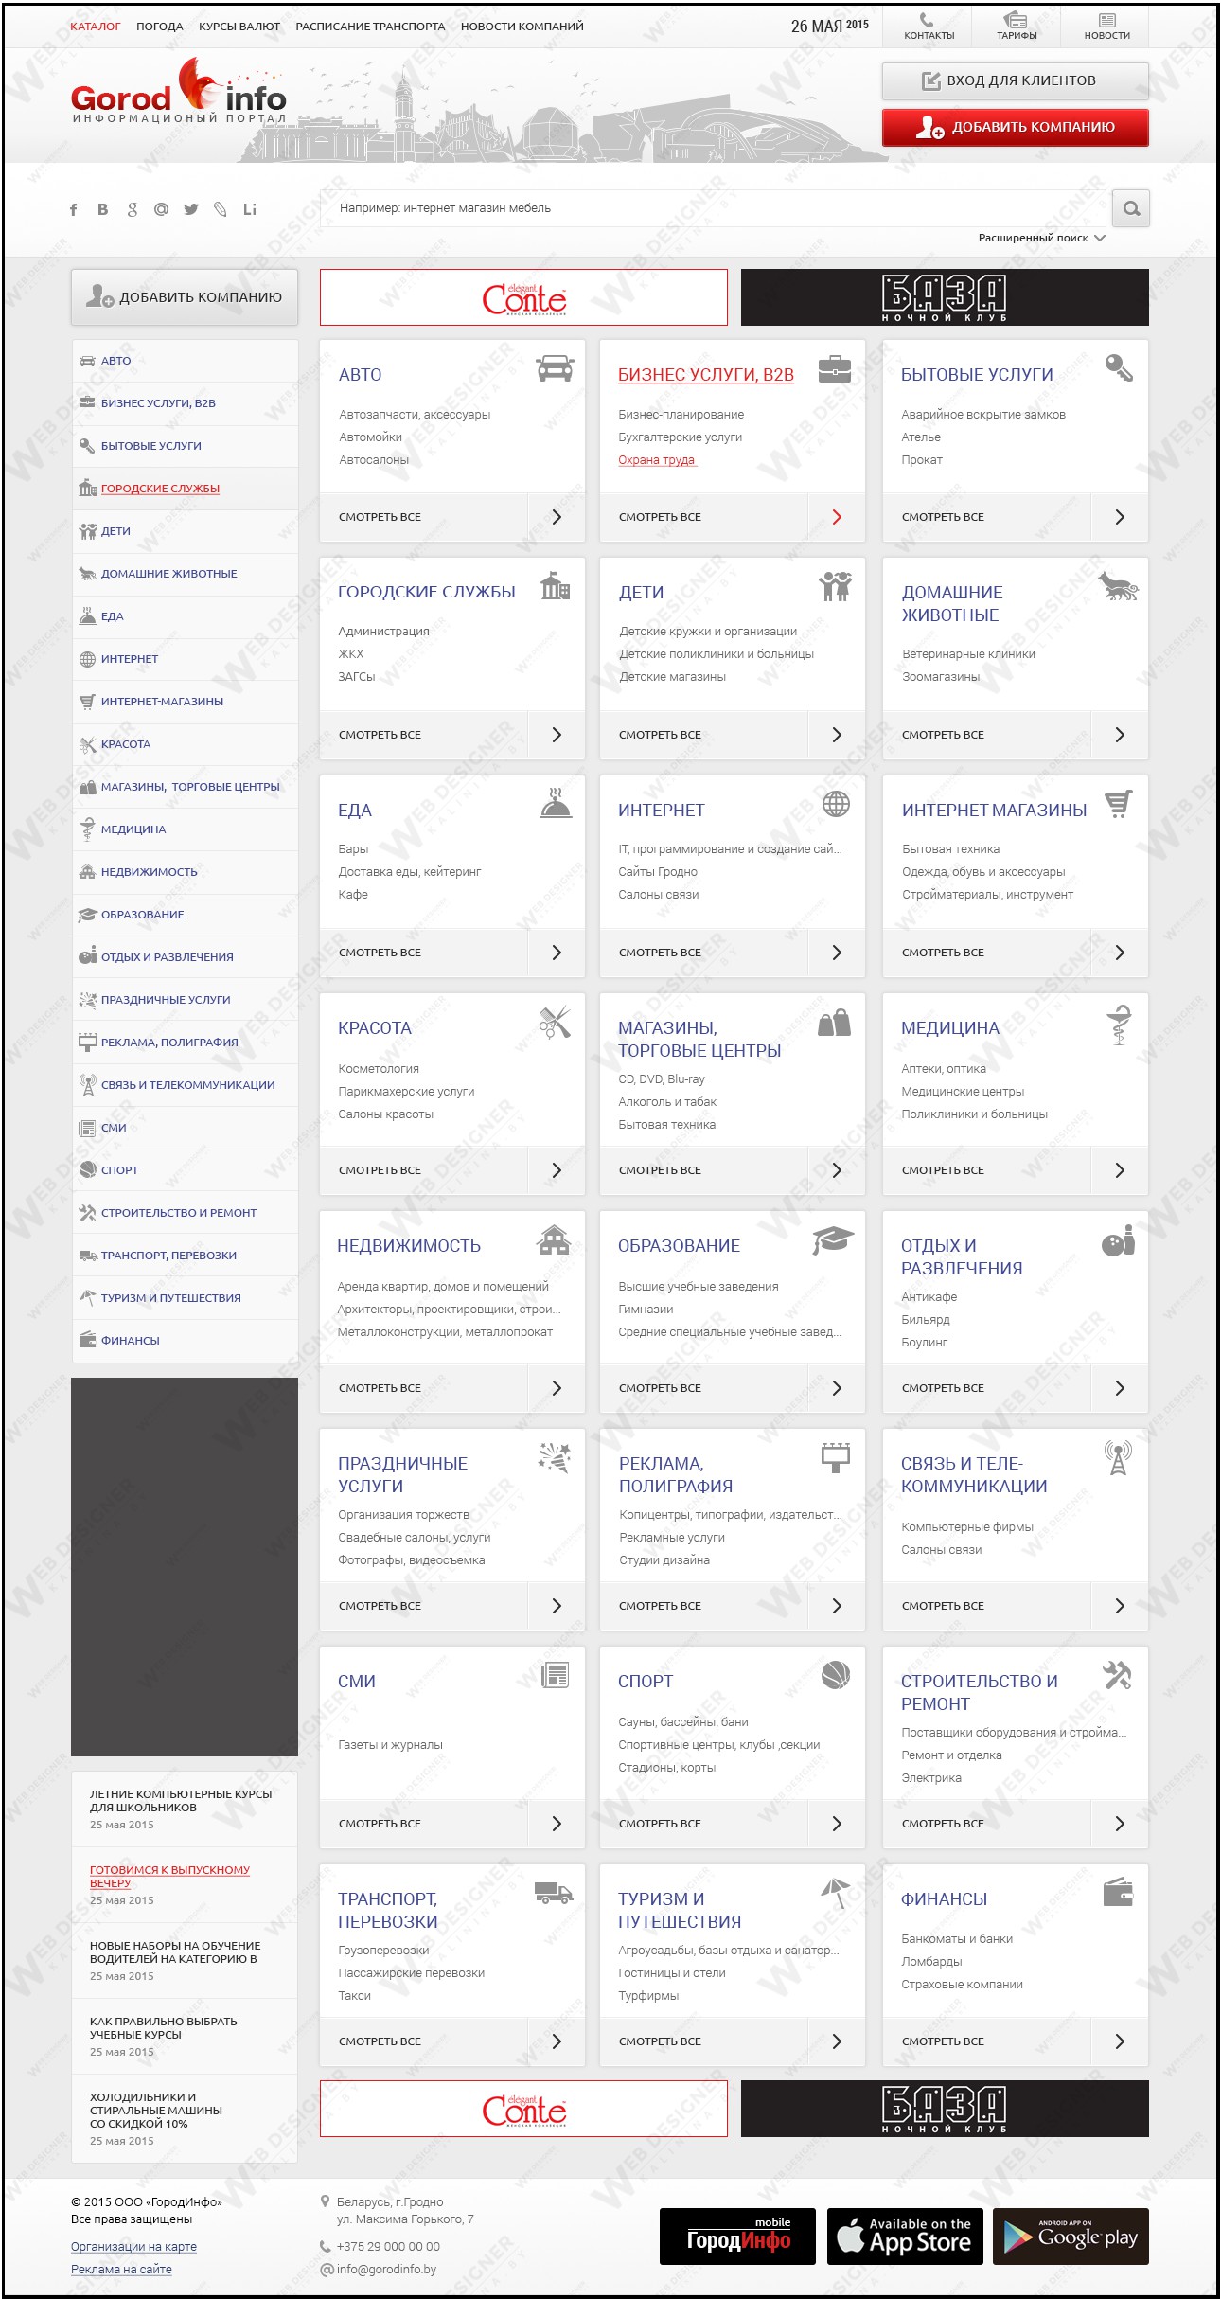Click medical snake icon on Медицина card

click(1119, 1024)
